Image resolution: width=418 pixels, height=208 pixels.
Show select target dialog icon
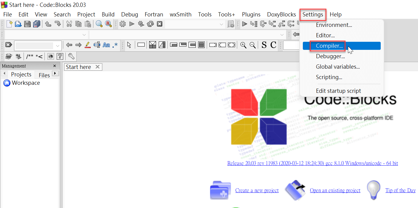(x=231, y=24)
